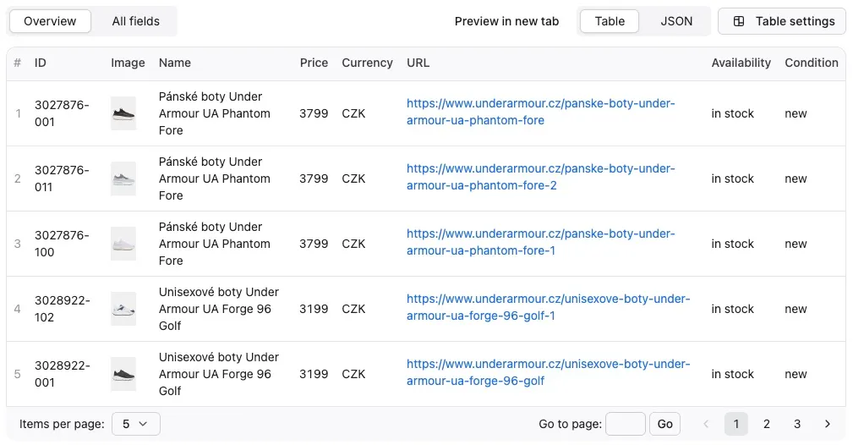Click 'in stock' in row 3
Viewport: 853px width, 445px height.
click(x=732, y=244)
